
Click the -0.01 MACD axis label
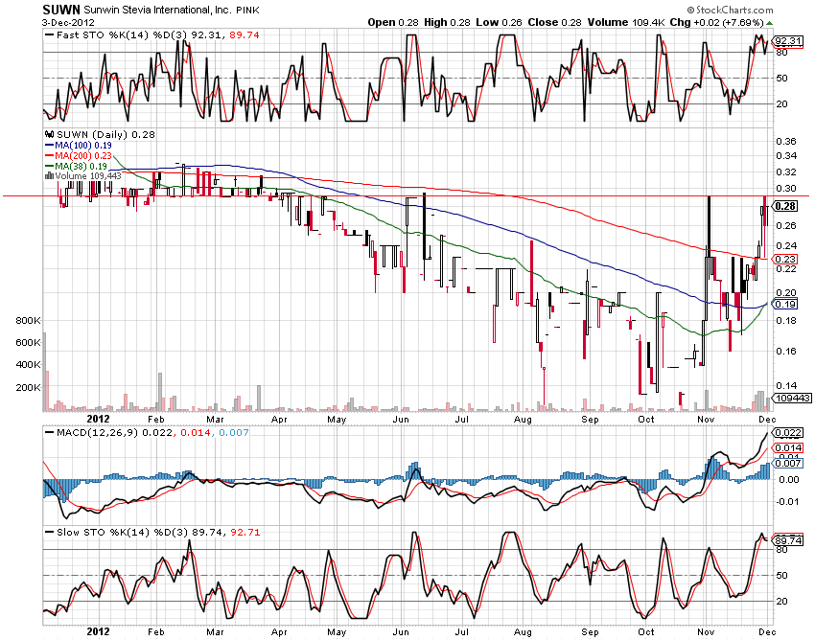[787, 501]
